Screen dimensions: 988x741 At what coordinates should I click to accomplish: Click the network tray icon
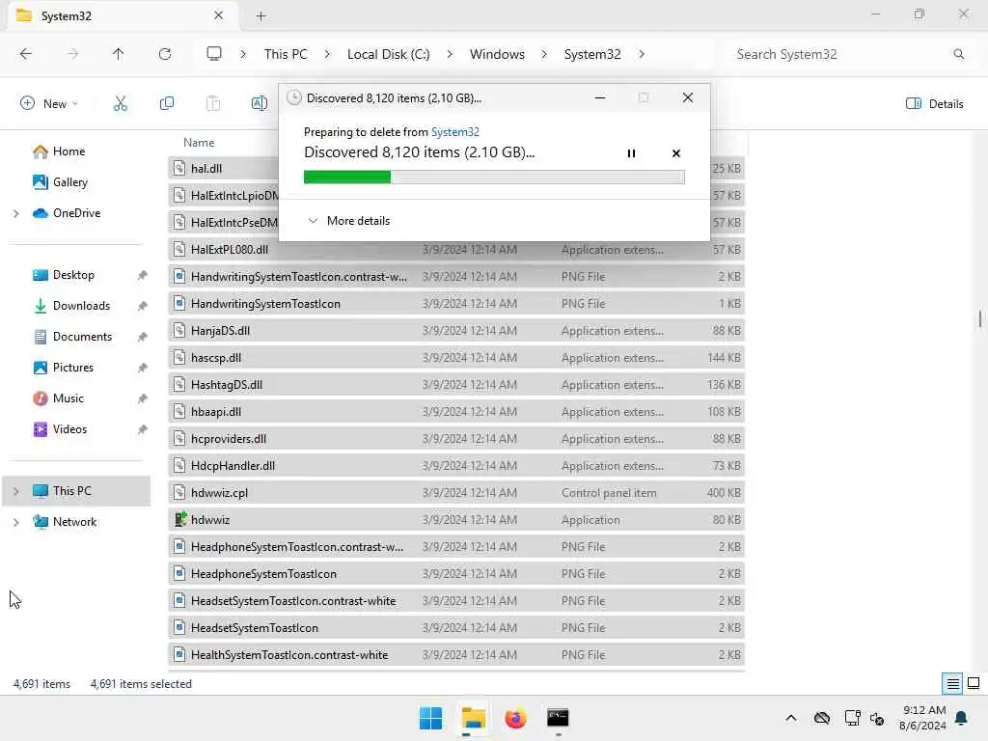tap(852, 718)
